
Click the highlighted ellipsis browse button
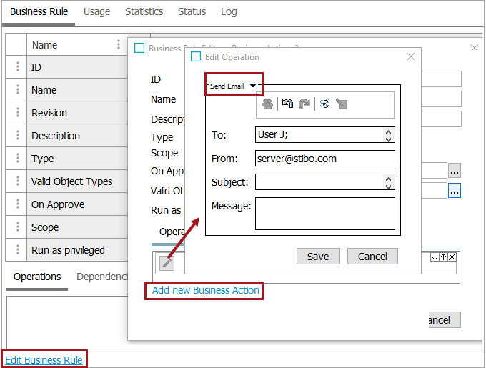pyautogui.click(x=455, y=191)
